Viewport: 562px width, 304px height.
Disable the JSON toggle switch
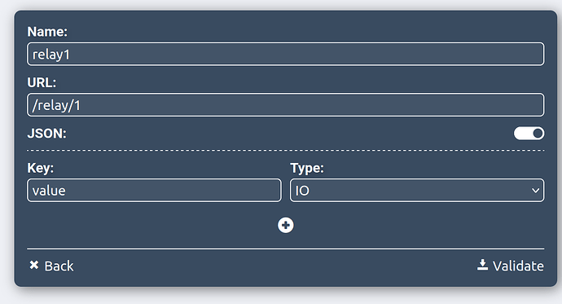(529, 134)
